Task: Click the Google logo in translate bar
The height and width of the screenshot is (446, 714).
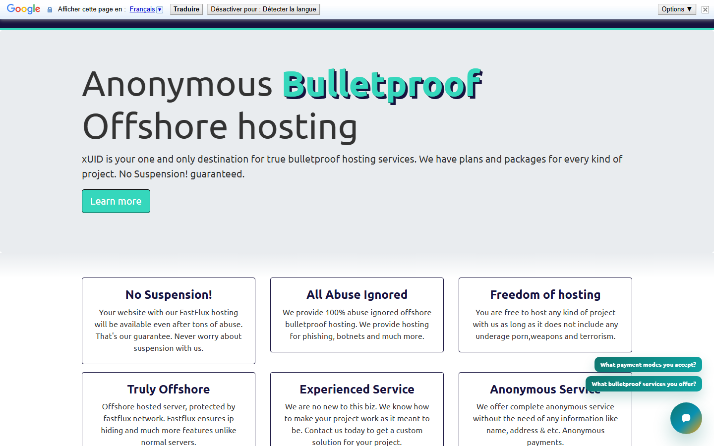Action: pos(23,9)
